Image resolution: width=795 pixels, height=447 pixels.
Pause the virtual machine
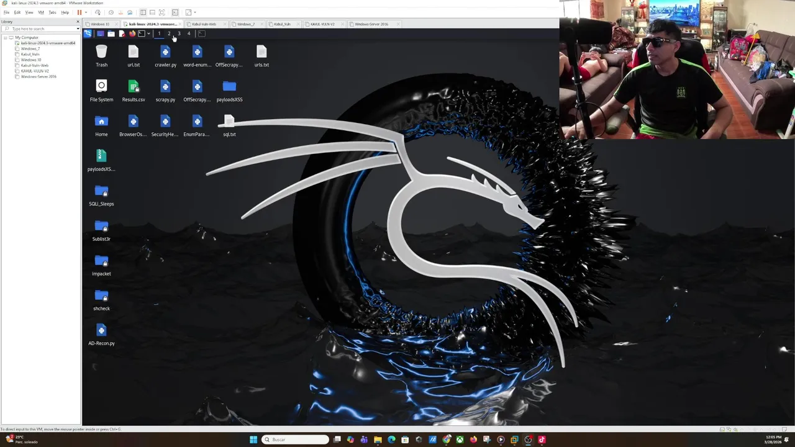pos(79,12)
